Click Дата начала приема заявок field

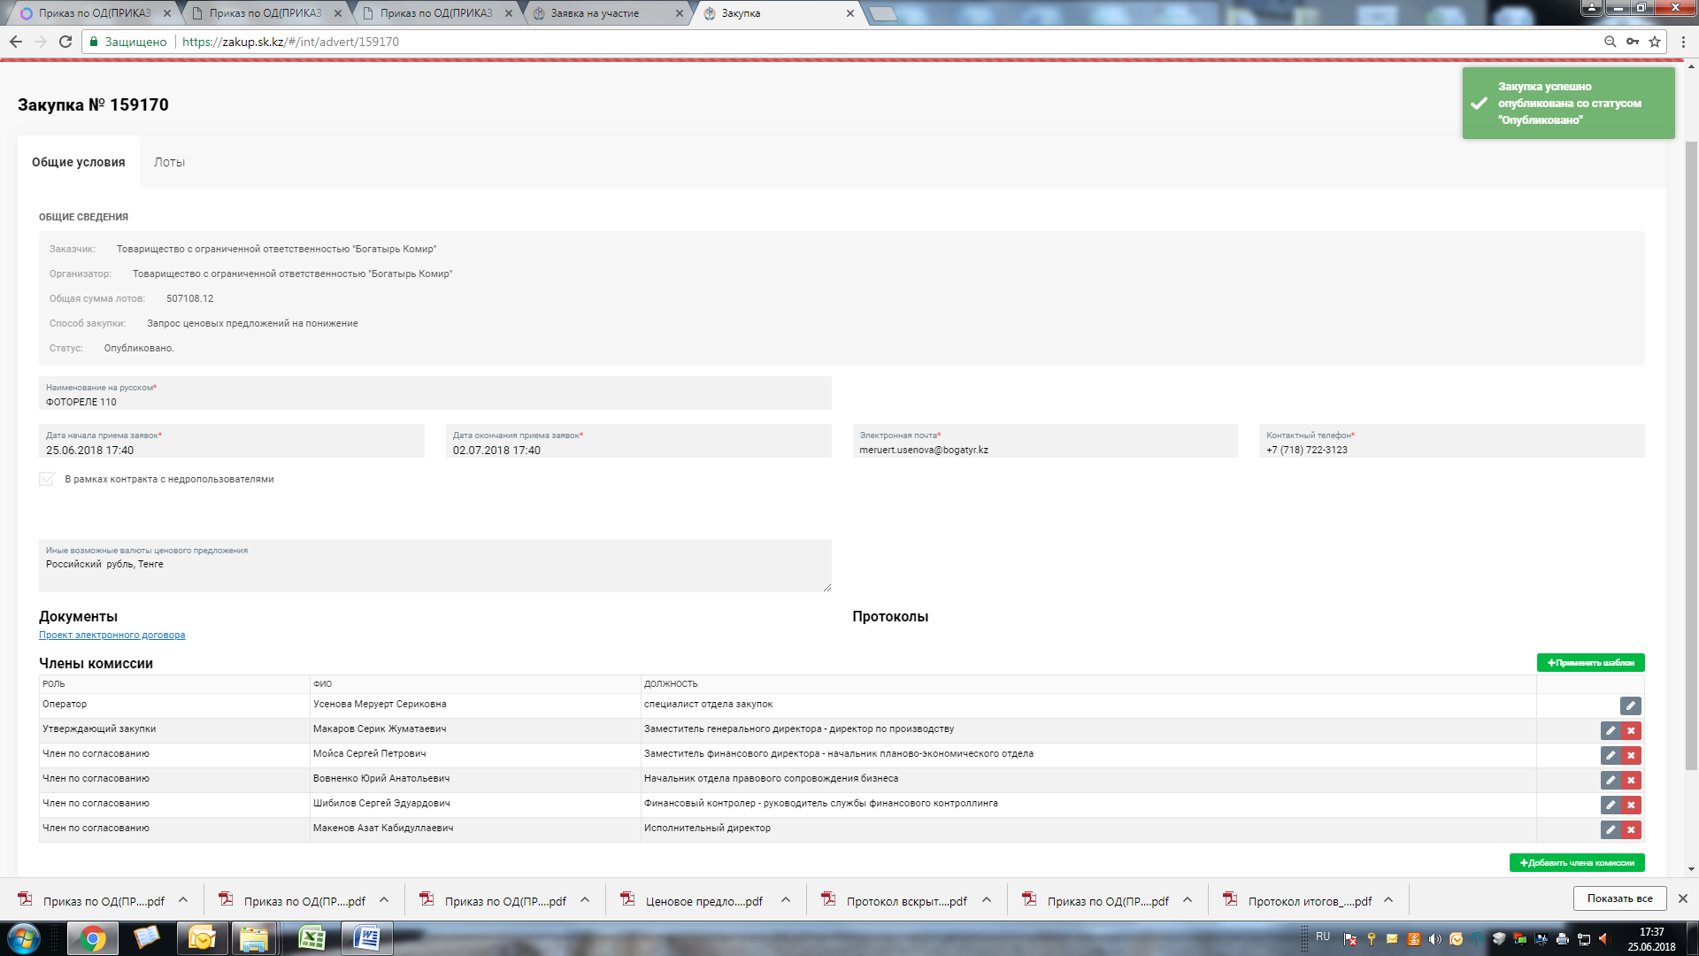tap(231, 442)
